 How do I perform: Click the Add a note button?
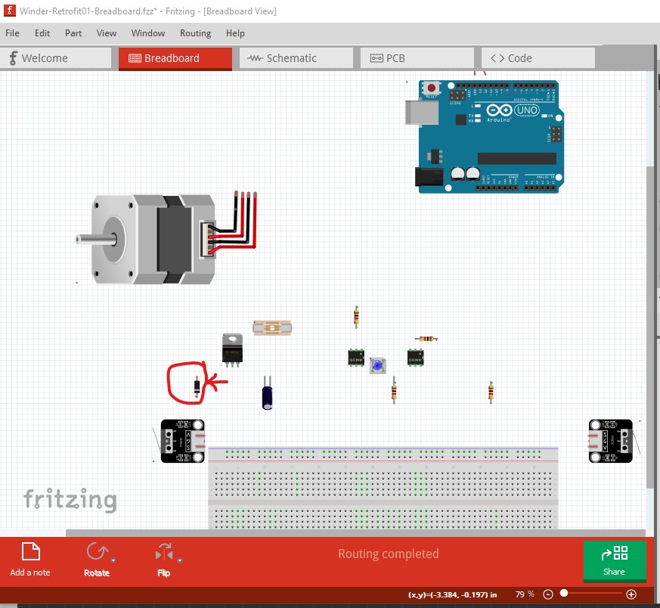(x=30, y=560)
